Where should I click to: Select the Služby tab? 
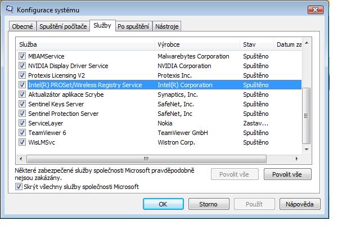click(x=102, y=25)
